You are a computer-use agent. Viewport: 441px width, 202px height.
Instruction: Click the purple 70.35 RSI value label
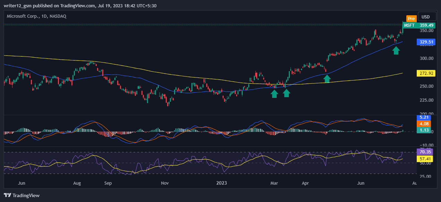(x=425, y=152)
